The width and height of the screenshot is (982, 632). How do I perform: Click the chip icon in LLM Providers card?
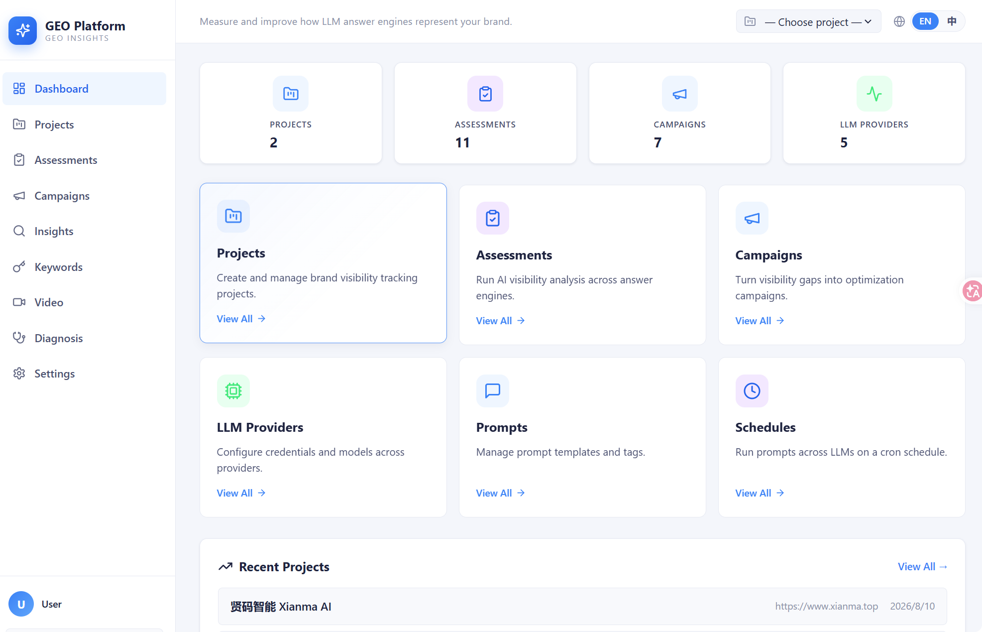pos(233,391)
